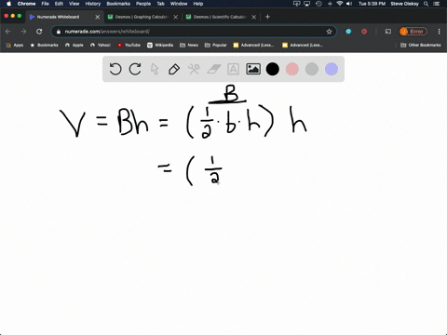447x335 pixels.
Task: Open the tools settings icon in whiteboard toolbar
Action: pos(194,69)
